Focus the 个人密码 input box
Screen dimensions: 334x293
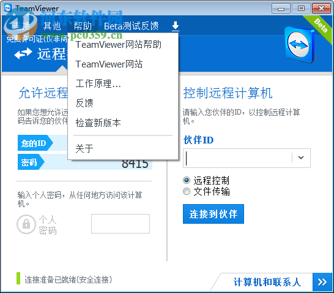click(121, 224)
